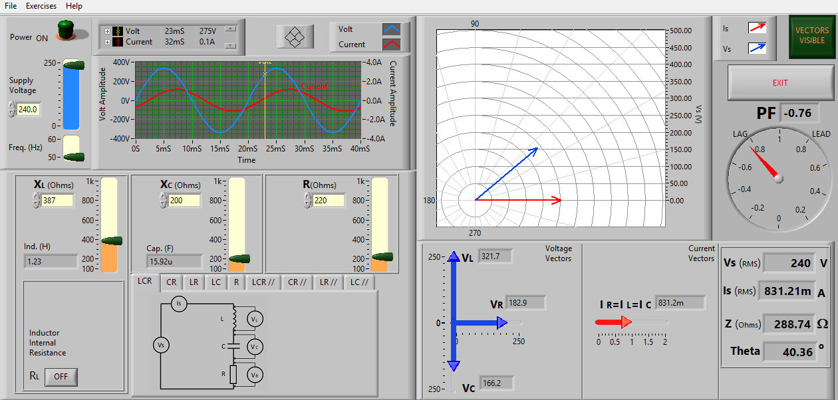Click the XL Ohms stepper arrows
The height and width of the screenshot is (400, 838).
click(x=36, y=200)
